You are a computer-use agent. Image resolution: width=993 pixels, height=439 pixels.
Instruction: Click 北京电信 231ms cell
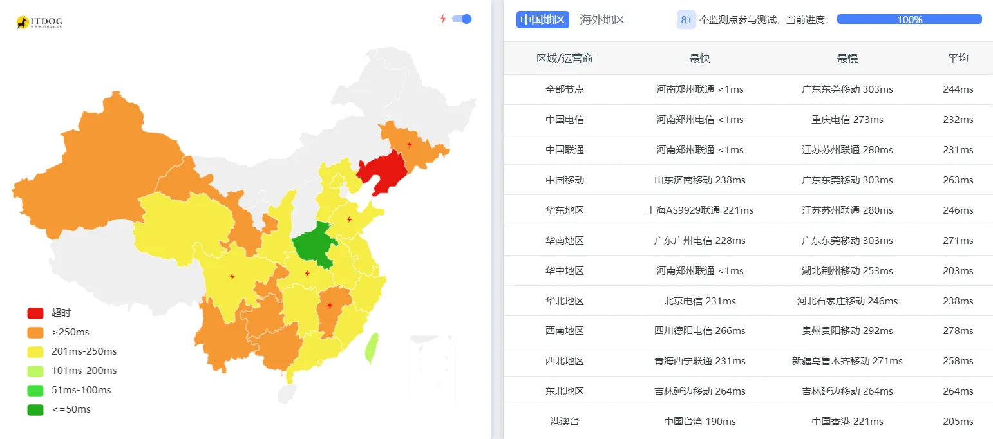coord(700,301)
